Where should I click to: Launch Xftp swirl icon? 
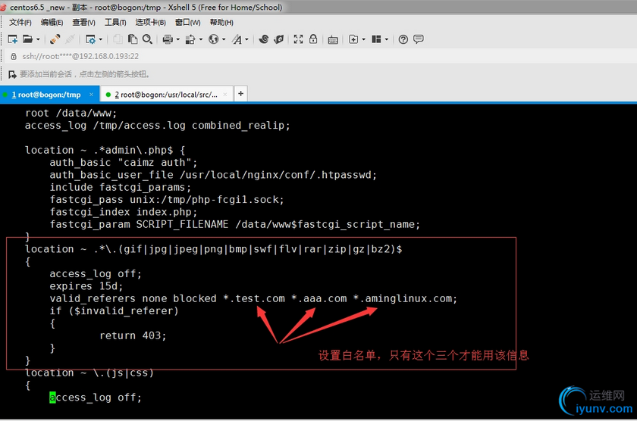click(264, 39)
